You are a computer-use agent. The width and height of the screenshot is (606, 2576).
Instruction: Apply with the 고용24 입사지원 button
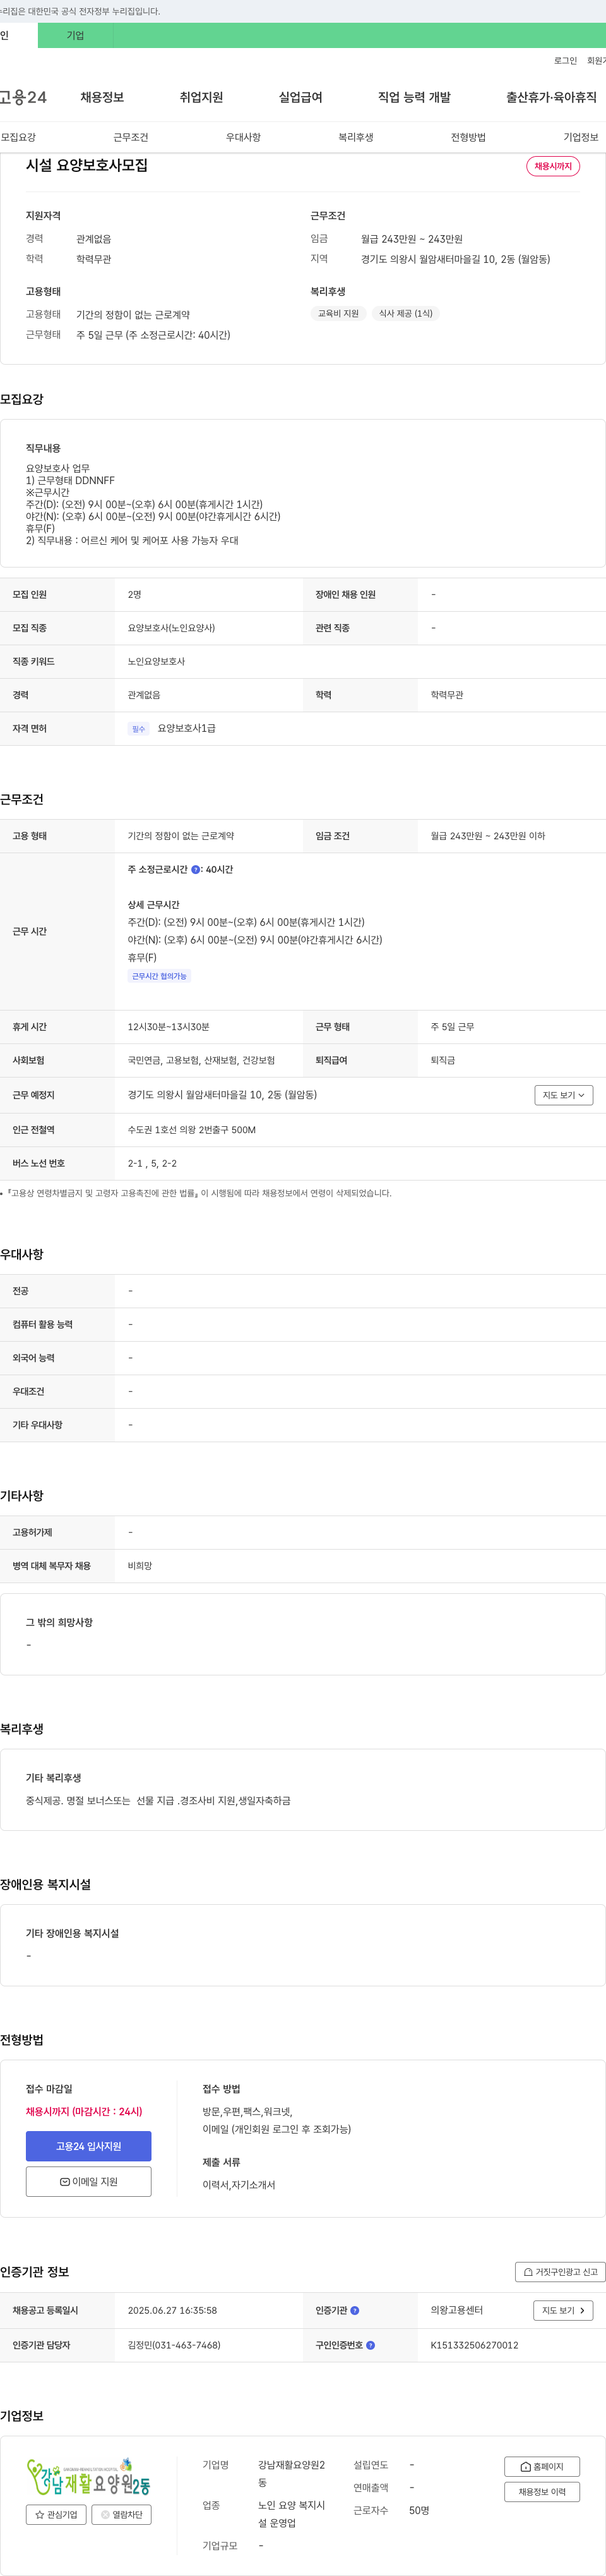tap(89, 2146)
